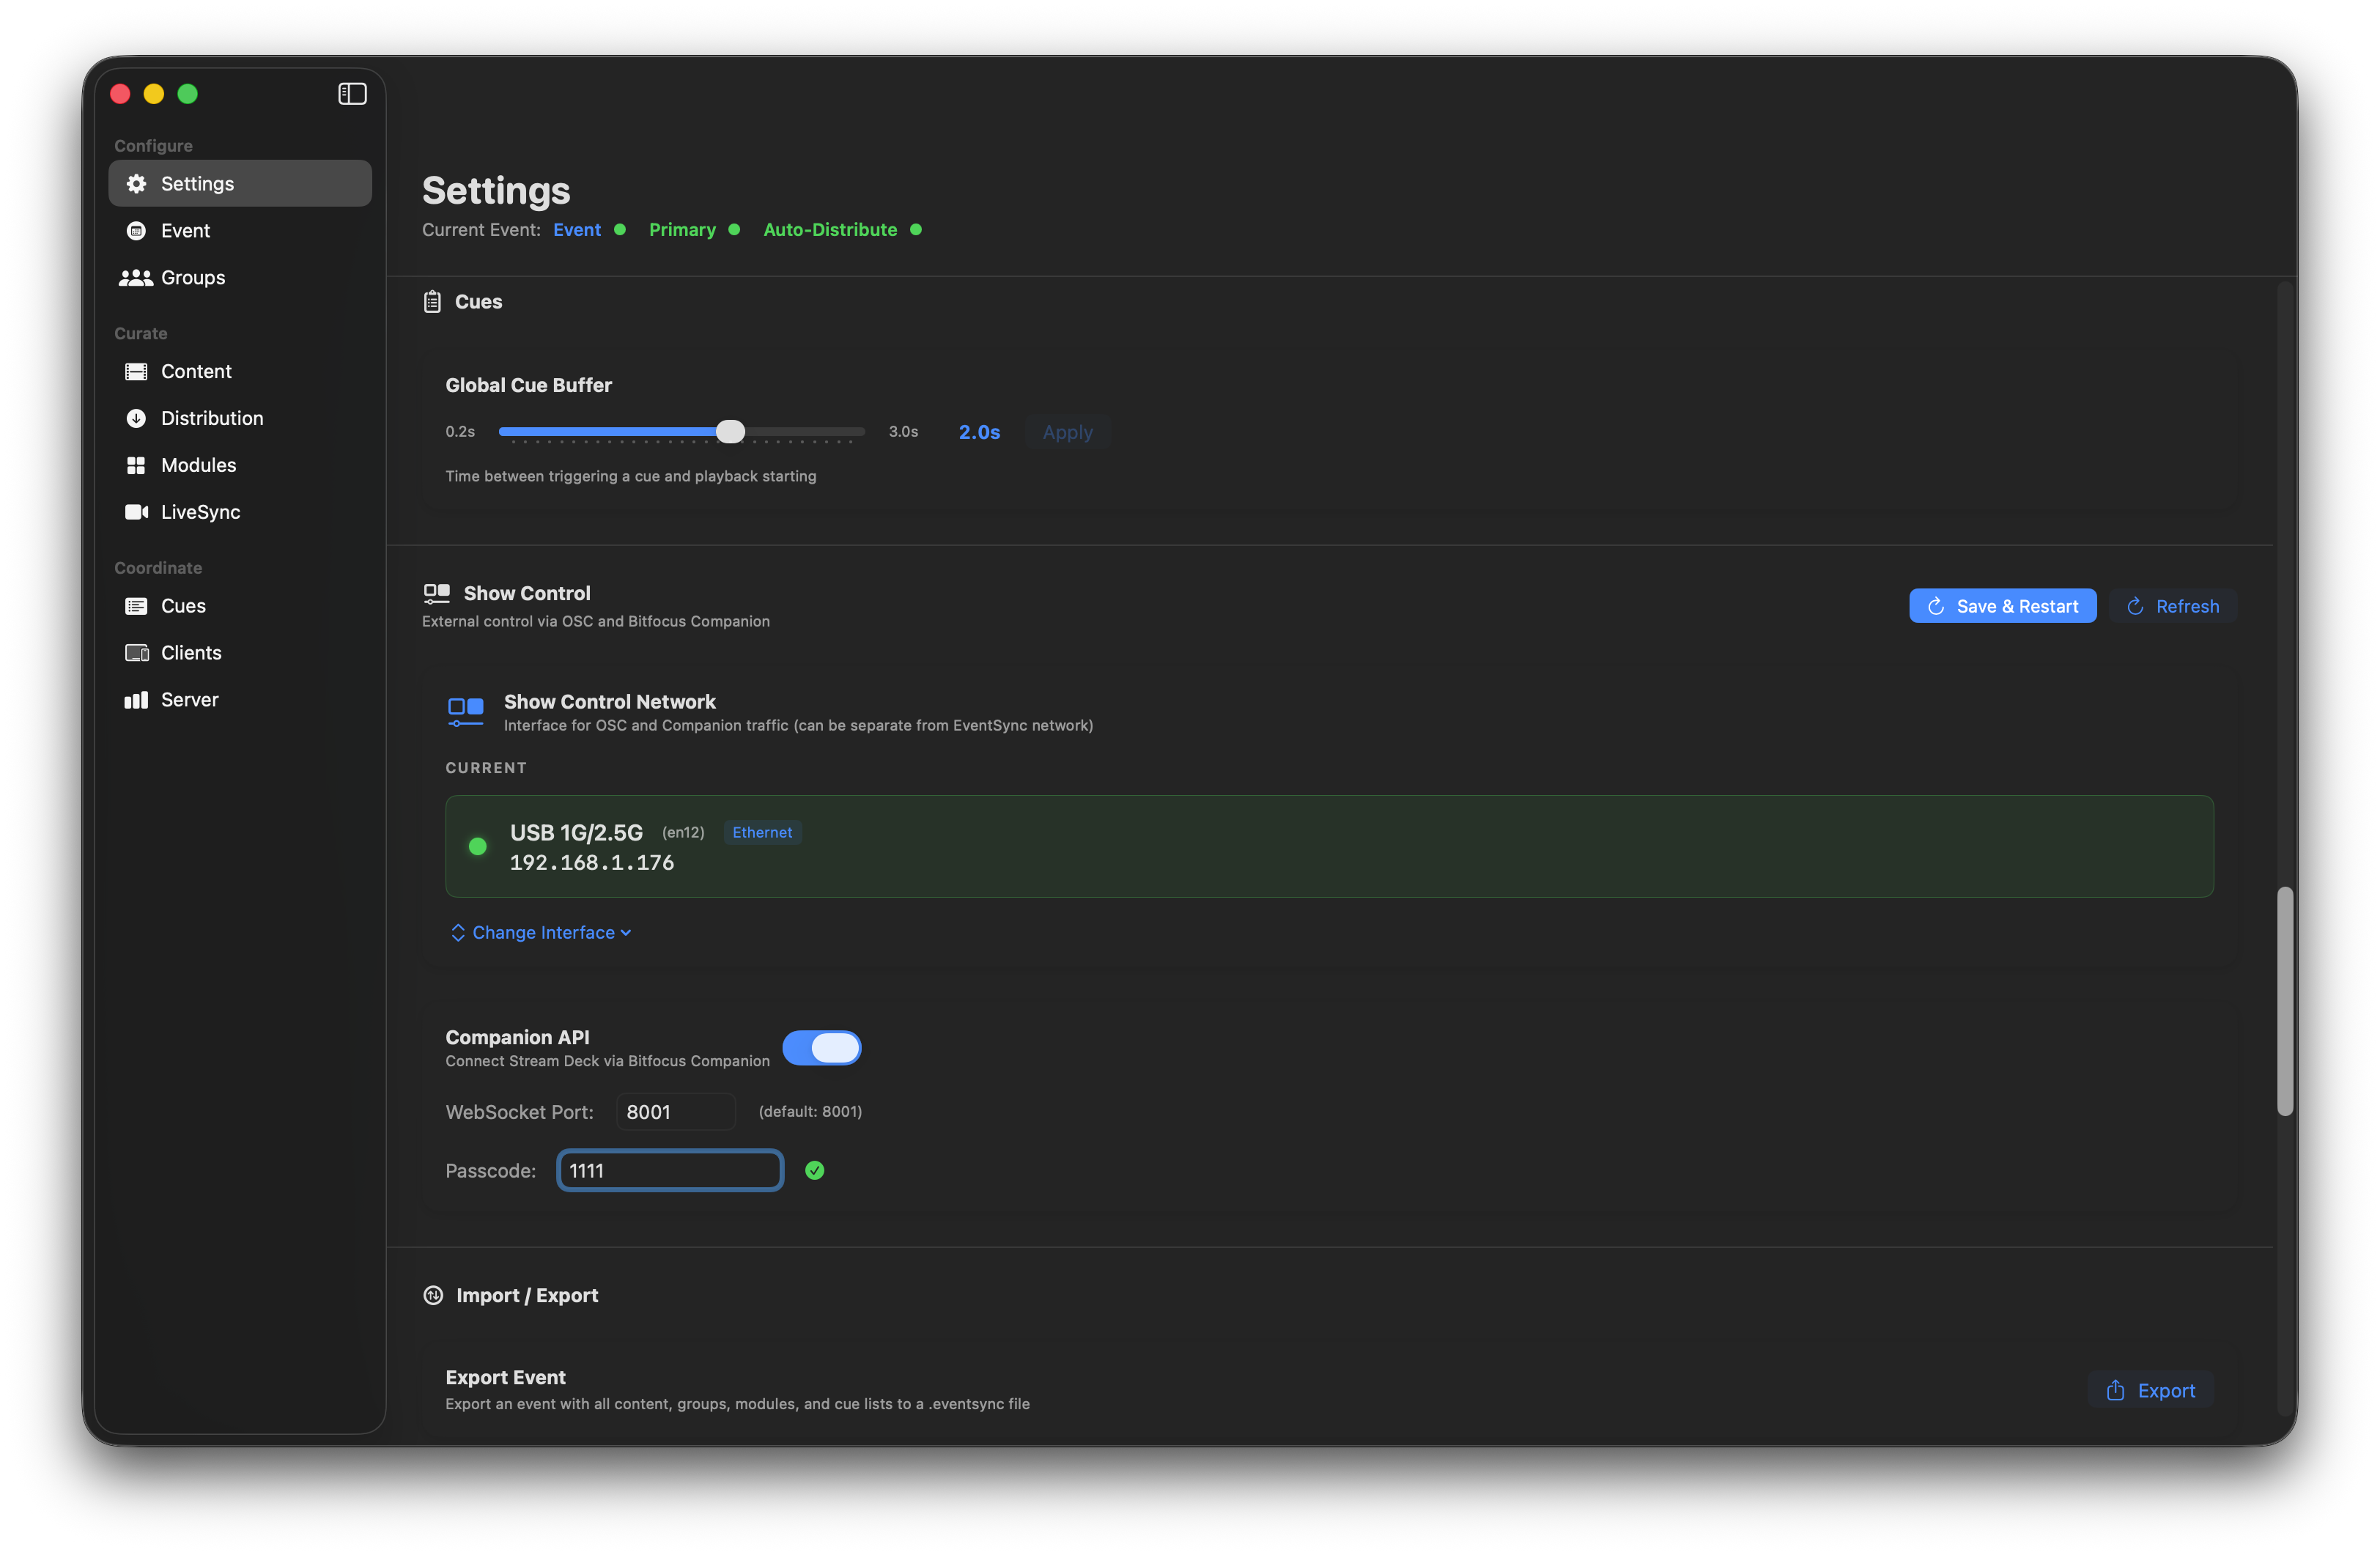Image resolution: width=2380 pixels, height=1555 pixels.
Task: Click the Primary status label
Action: (682, 230)
